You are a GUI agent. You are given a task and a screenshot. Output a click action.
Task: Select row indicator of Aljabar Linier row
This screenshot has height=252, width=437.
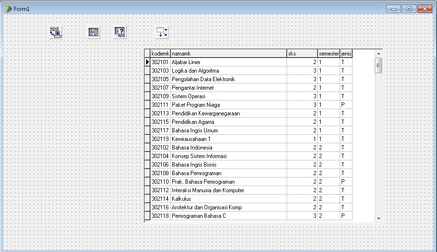point(148,62)
